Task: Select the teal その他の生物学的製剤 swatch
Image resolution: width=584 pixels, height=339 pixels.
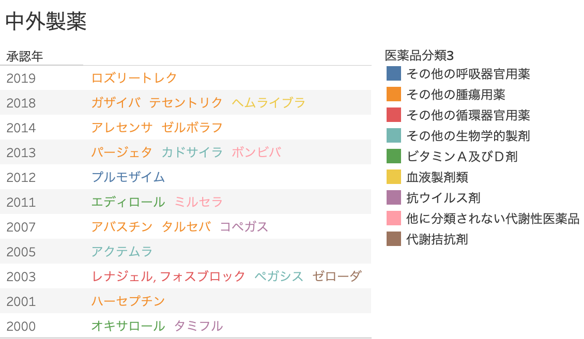Action: pos(394,135)
